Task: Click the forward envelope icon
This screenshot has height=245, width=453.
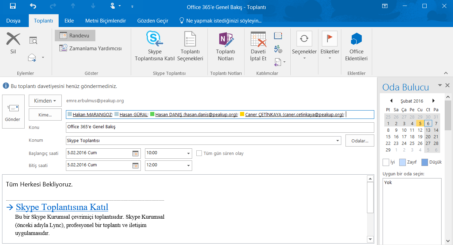Action: tap(32, 57)
